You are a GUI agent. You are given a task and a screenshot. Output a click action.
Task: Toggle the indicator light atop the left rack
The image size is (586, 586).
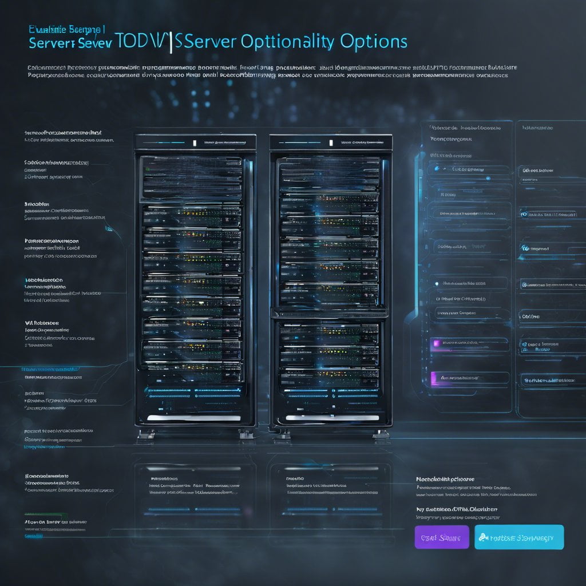195,142
